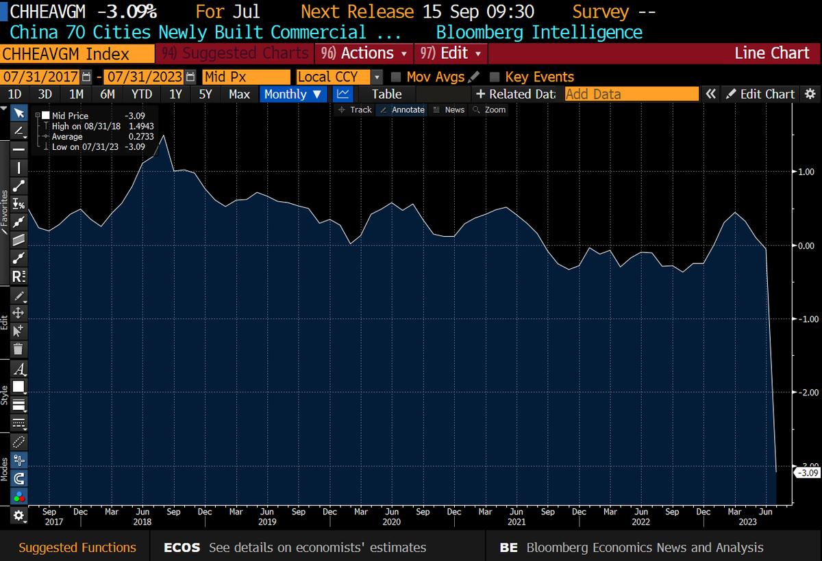Image resolution: width=822 pixels, height=561 pixels.
Task: Choose the move annotation tool
Action: [18, 313]
